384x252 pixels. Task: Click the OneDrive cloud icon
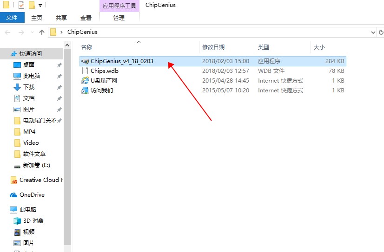[x=13, y=195]
